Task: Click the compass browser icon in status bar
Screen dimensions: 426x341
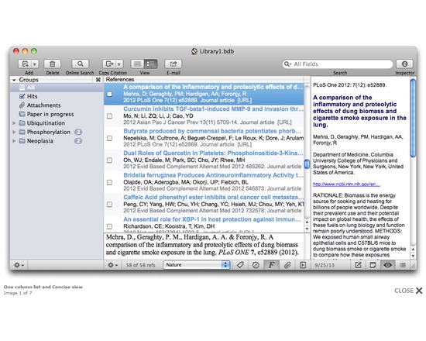Action: tap(256, 265)
